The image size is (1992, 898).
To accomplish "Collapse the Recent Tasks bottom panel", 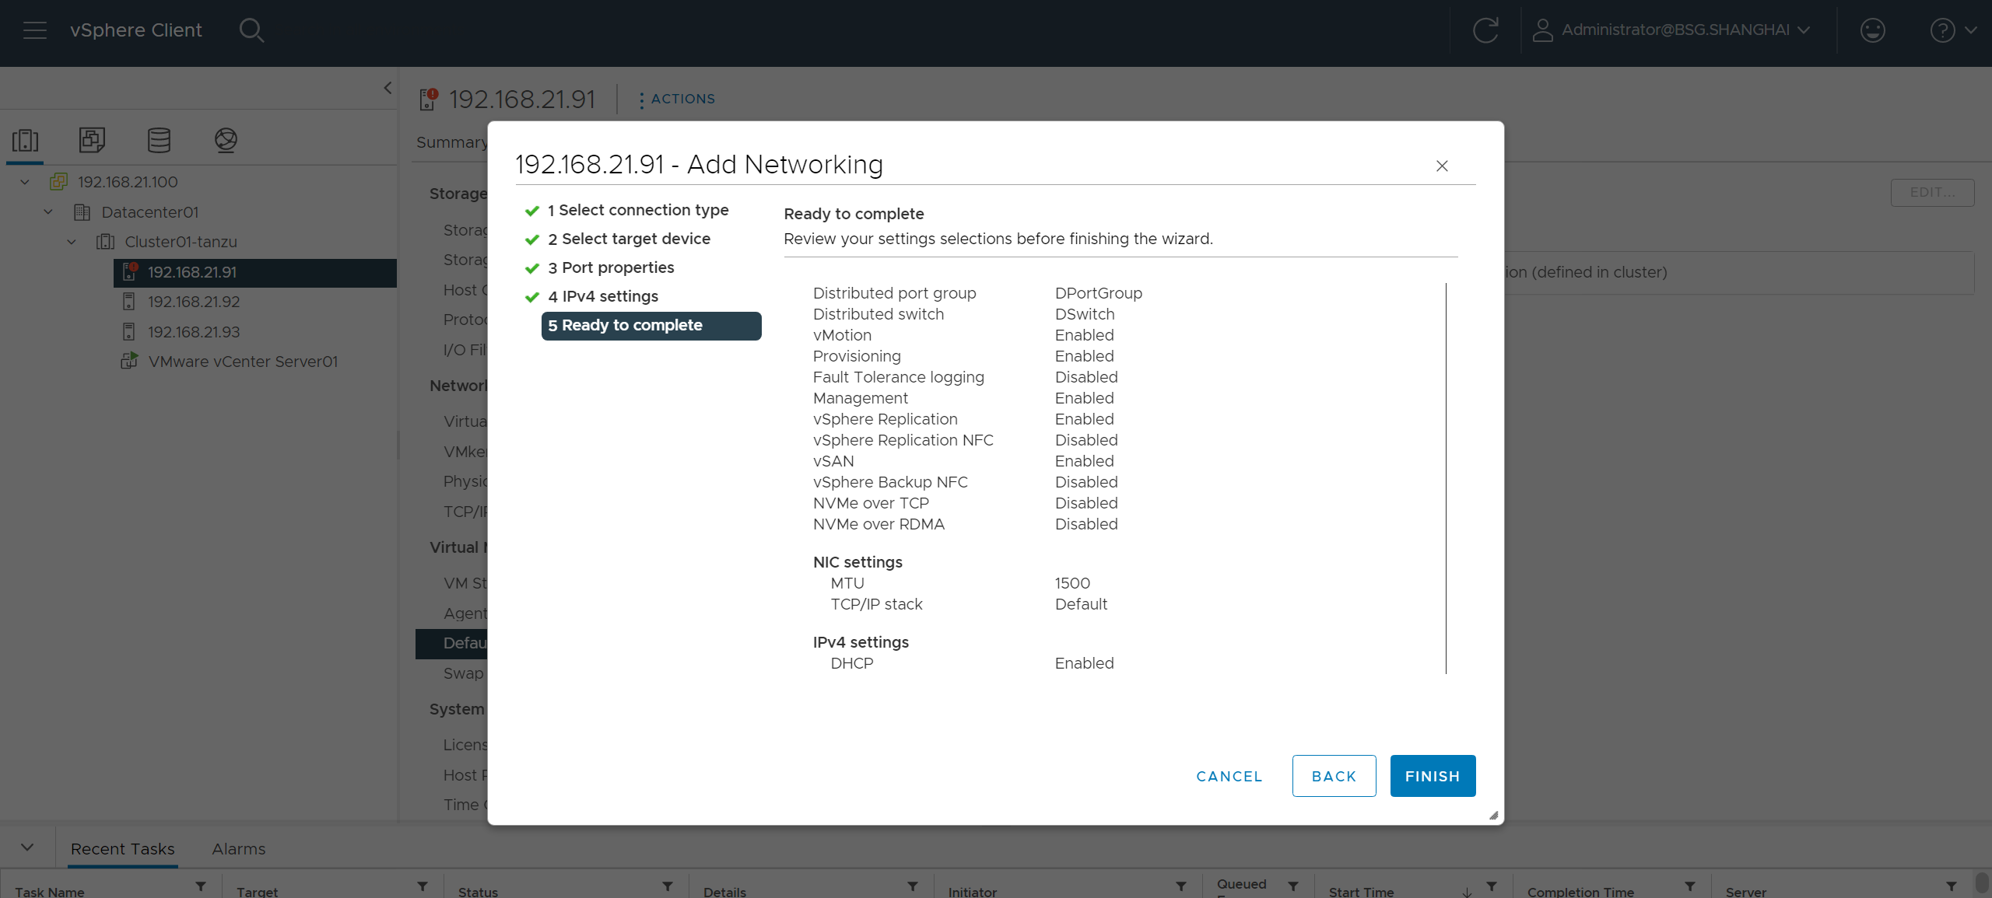I will [x=27, y=847].
